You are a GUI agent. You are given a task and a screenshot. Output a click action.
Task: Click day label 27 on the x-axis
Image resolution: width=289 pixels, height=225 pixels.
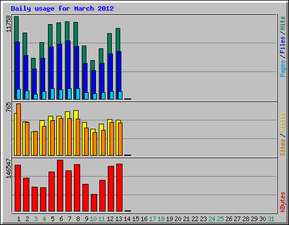[x=237, y=219]
